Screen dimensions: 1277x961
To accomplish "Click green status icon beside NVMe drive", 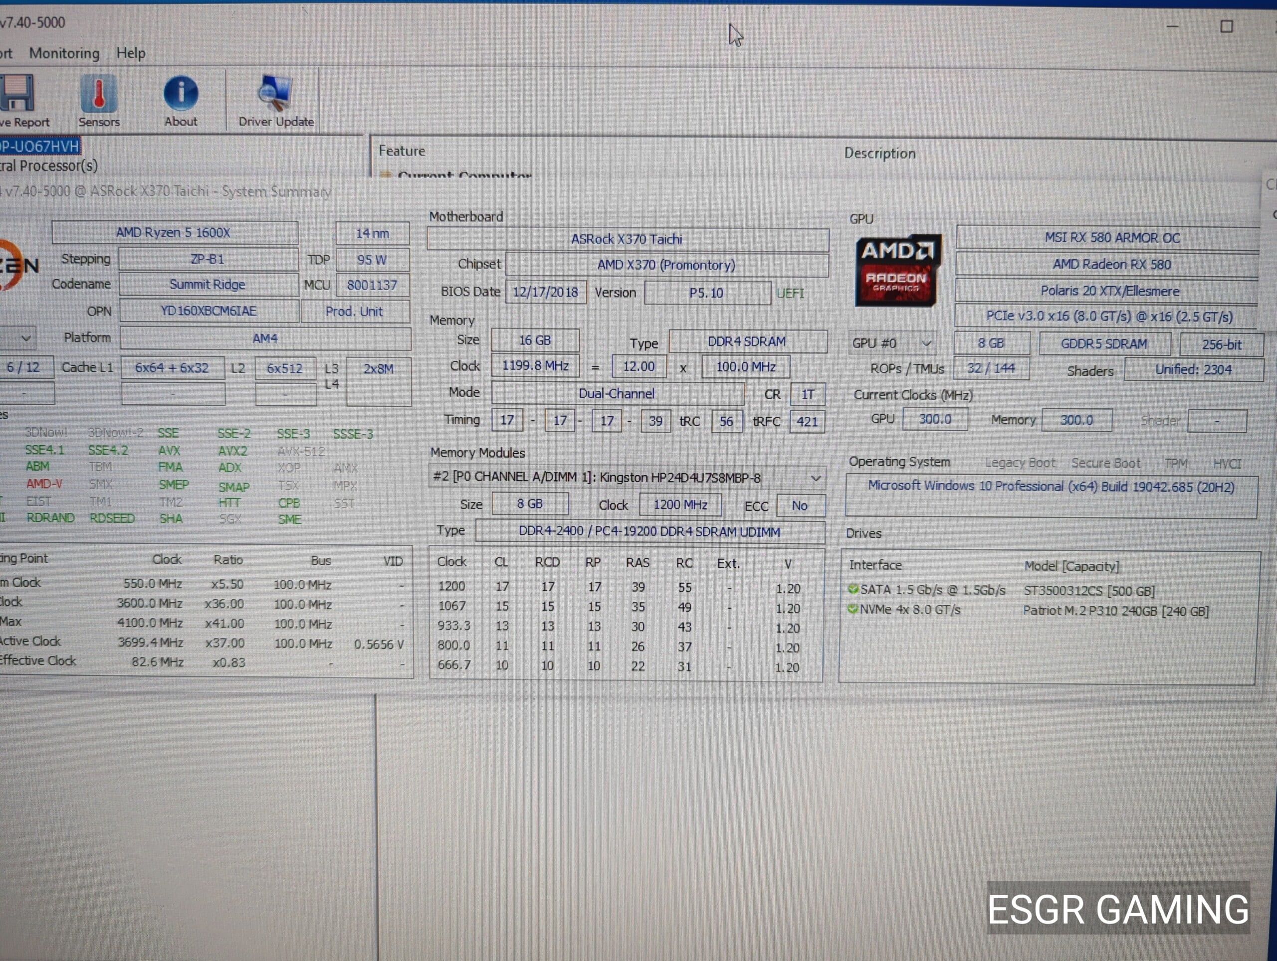I will point(852,609).
